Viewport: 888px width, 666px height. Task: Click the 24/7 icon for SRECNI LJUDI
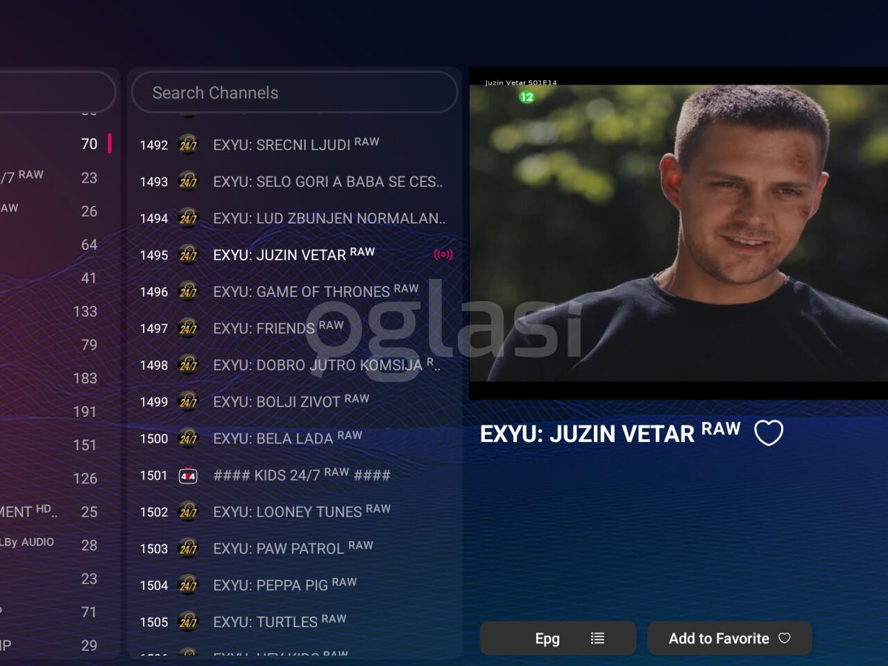tap(188, 144)
